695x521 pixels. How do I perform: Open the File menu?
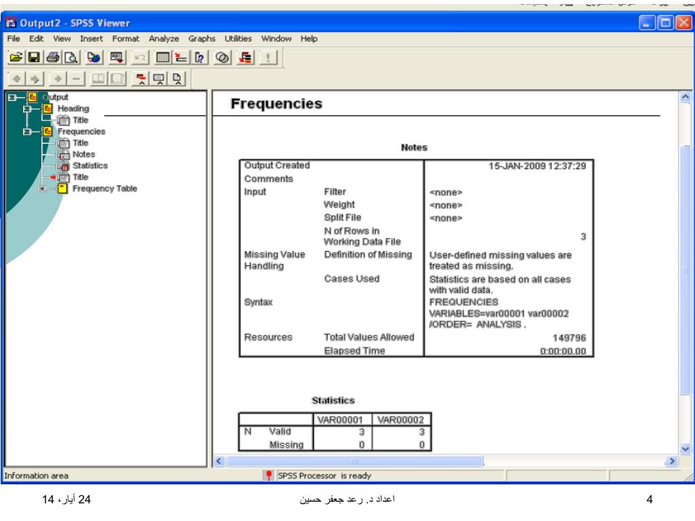[x=14, y=39]
